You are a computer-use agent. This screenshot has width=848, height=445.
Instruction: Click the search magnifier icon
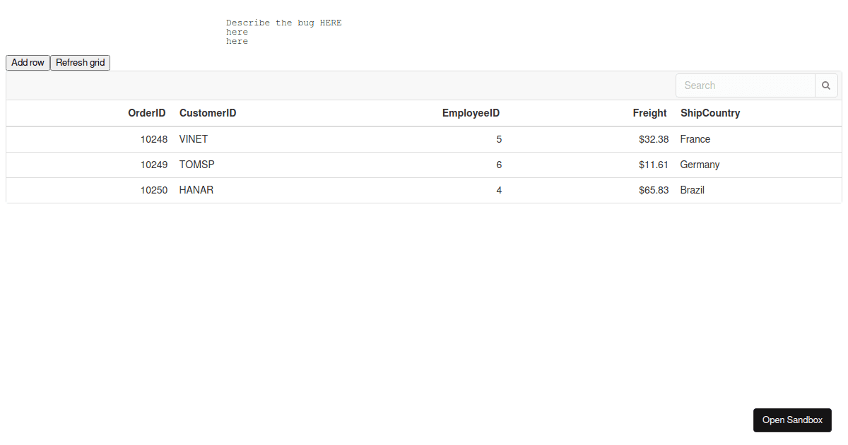point(826,85)
